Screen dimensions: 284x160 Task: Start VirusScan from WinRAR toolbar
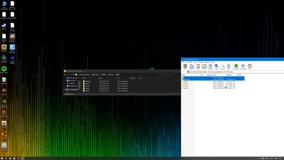236,67
